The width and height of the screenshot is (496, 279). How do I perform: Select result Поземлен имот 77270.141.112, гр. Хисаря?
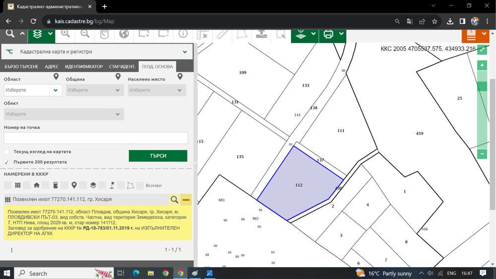tap(62, 200)
